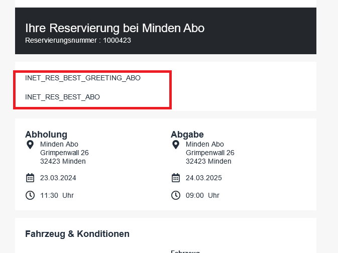Click '32423 Minden' in the Abgabe address

point(208,161)
